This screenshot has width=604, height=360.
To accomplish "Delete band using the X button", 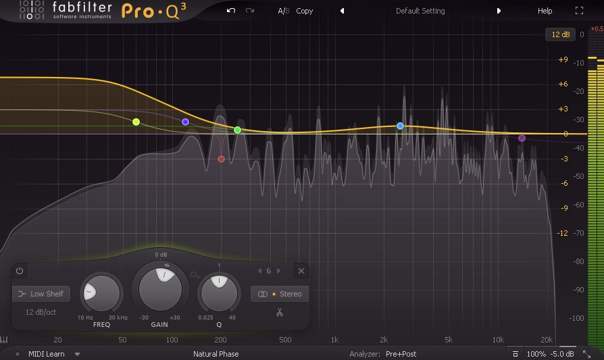I will click(x=301, y=271).
